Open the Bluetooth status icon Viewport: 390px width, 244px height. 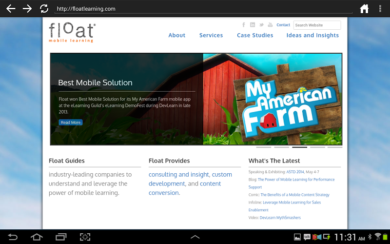(x=370, y=237)
